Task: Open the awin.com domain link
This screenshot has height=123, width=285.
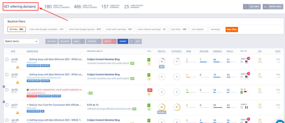Action: [31, 108]
